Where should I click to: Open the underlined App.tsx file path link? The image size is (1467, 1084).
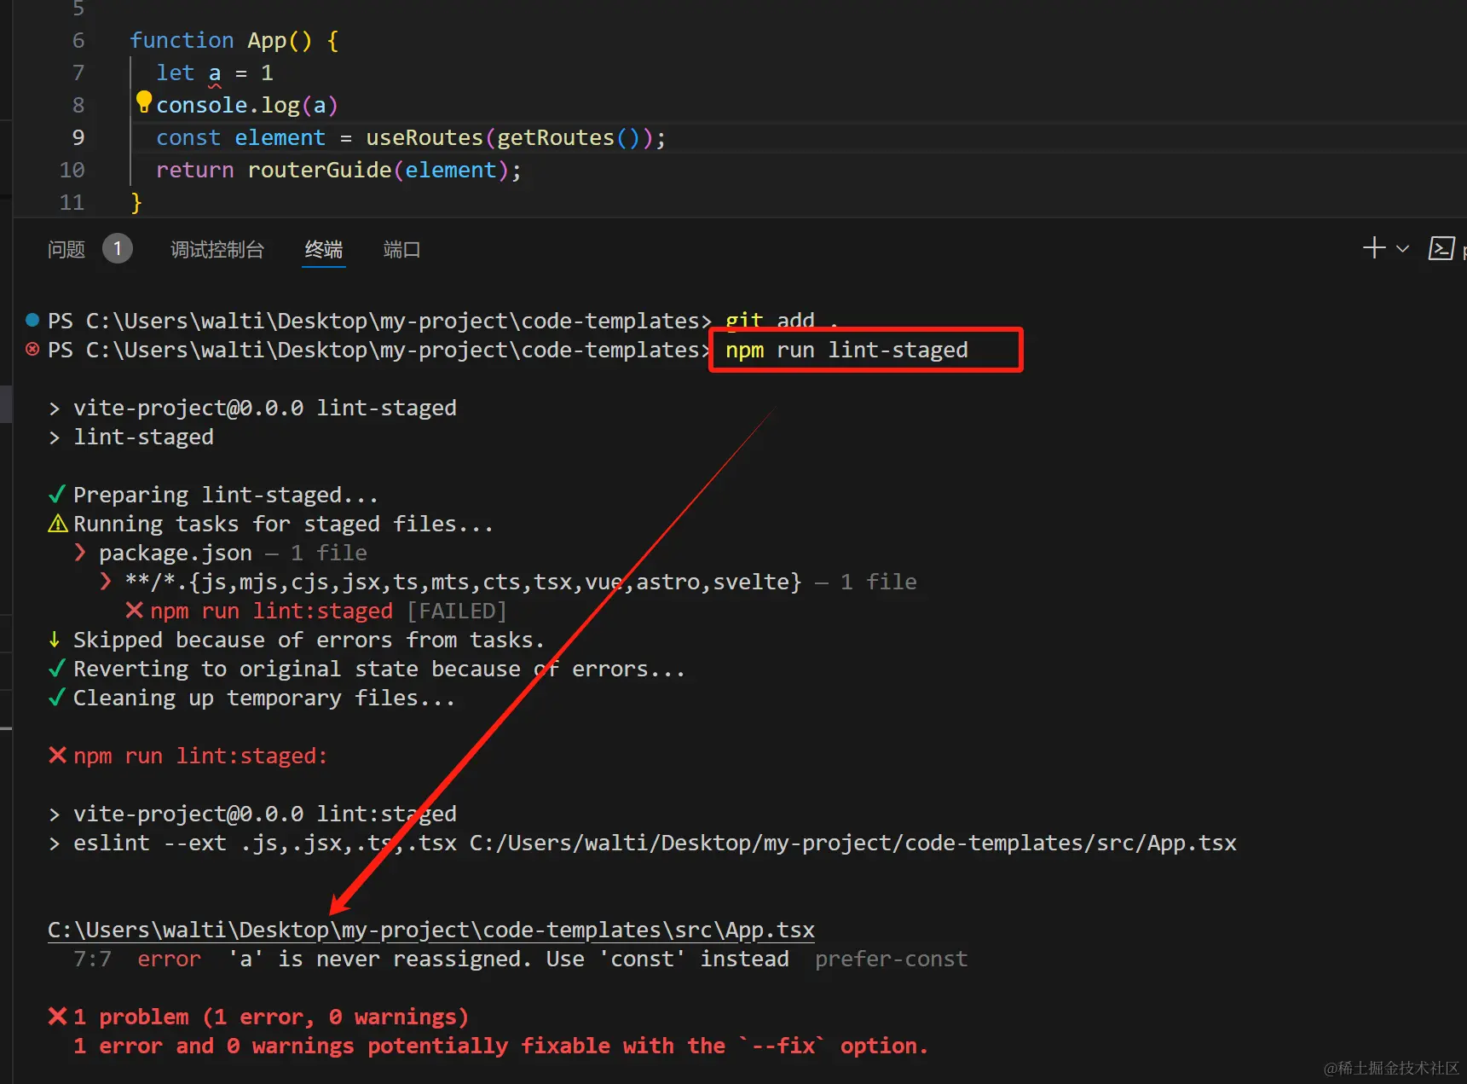coord(431,930)
